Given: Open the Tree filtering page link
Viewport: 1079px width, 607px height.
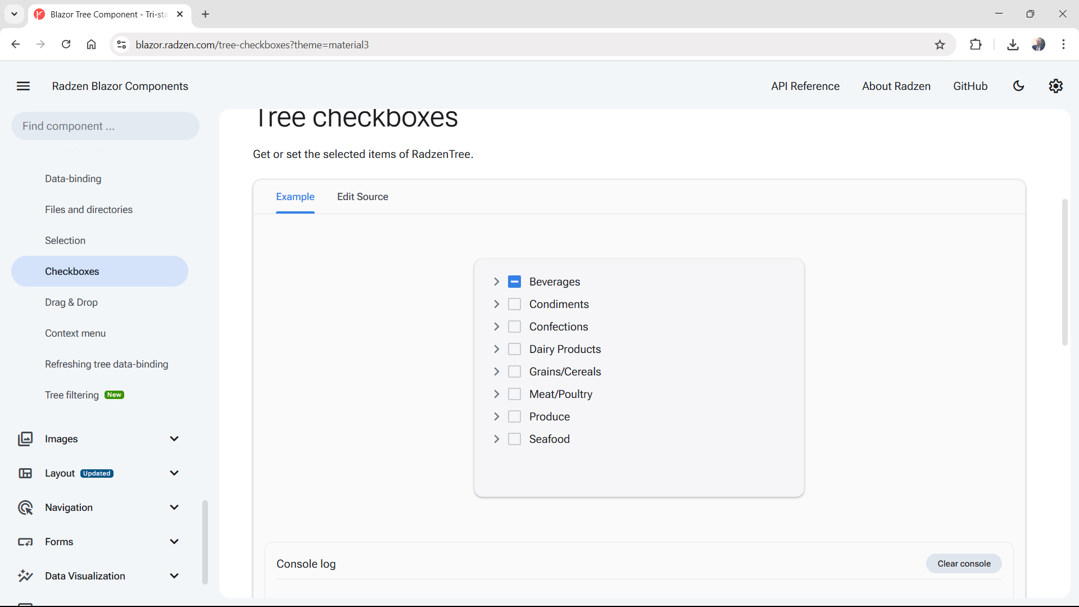Looking at the screenshot, I should coord(72,395).
